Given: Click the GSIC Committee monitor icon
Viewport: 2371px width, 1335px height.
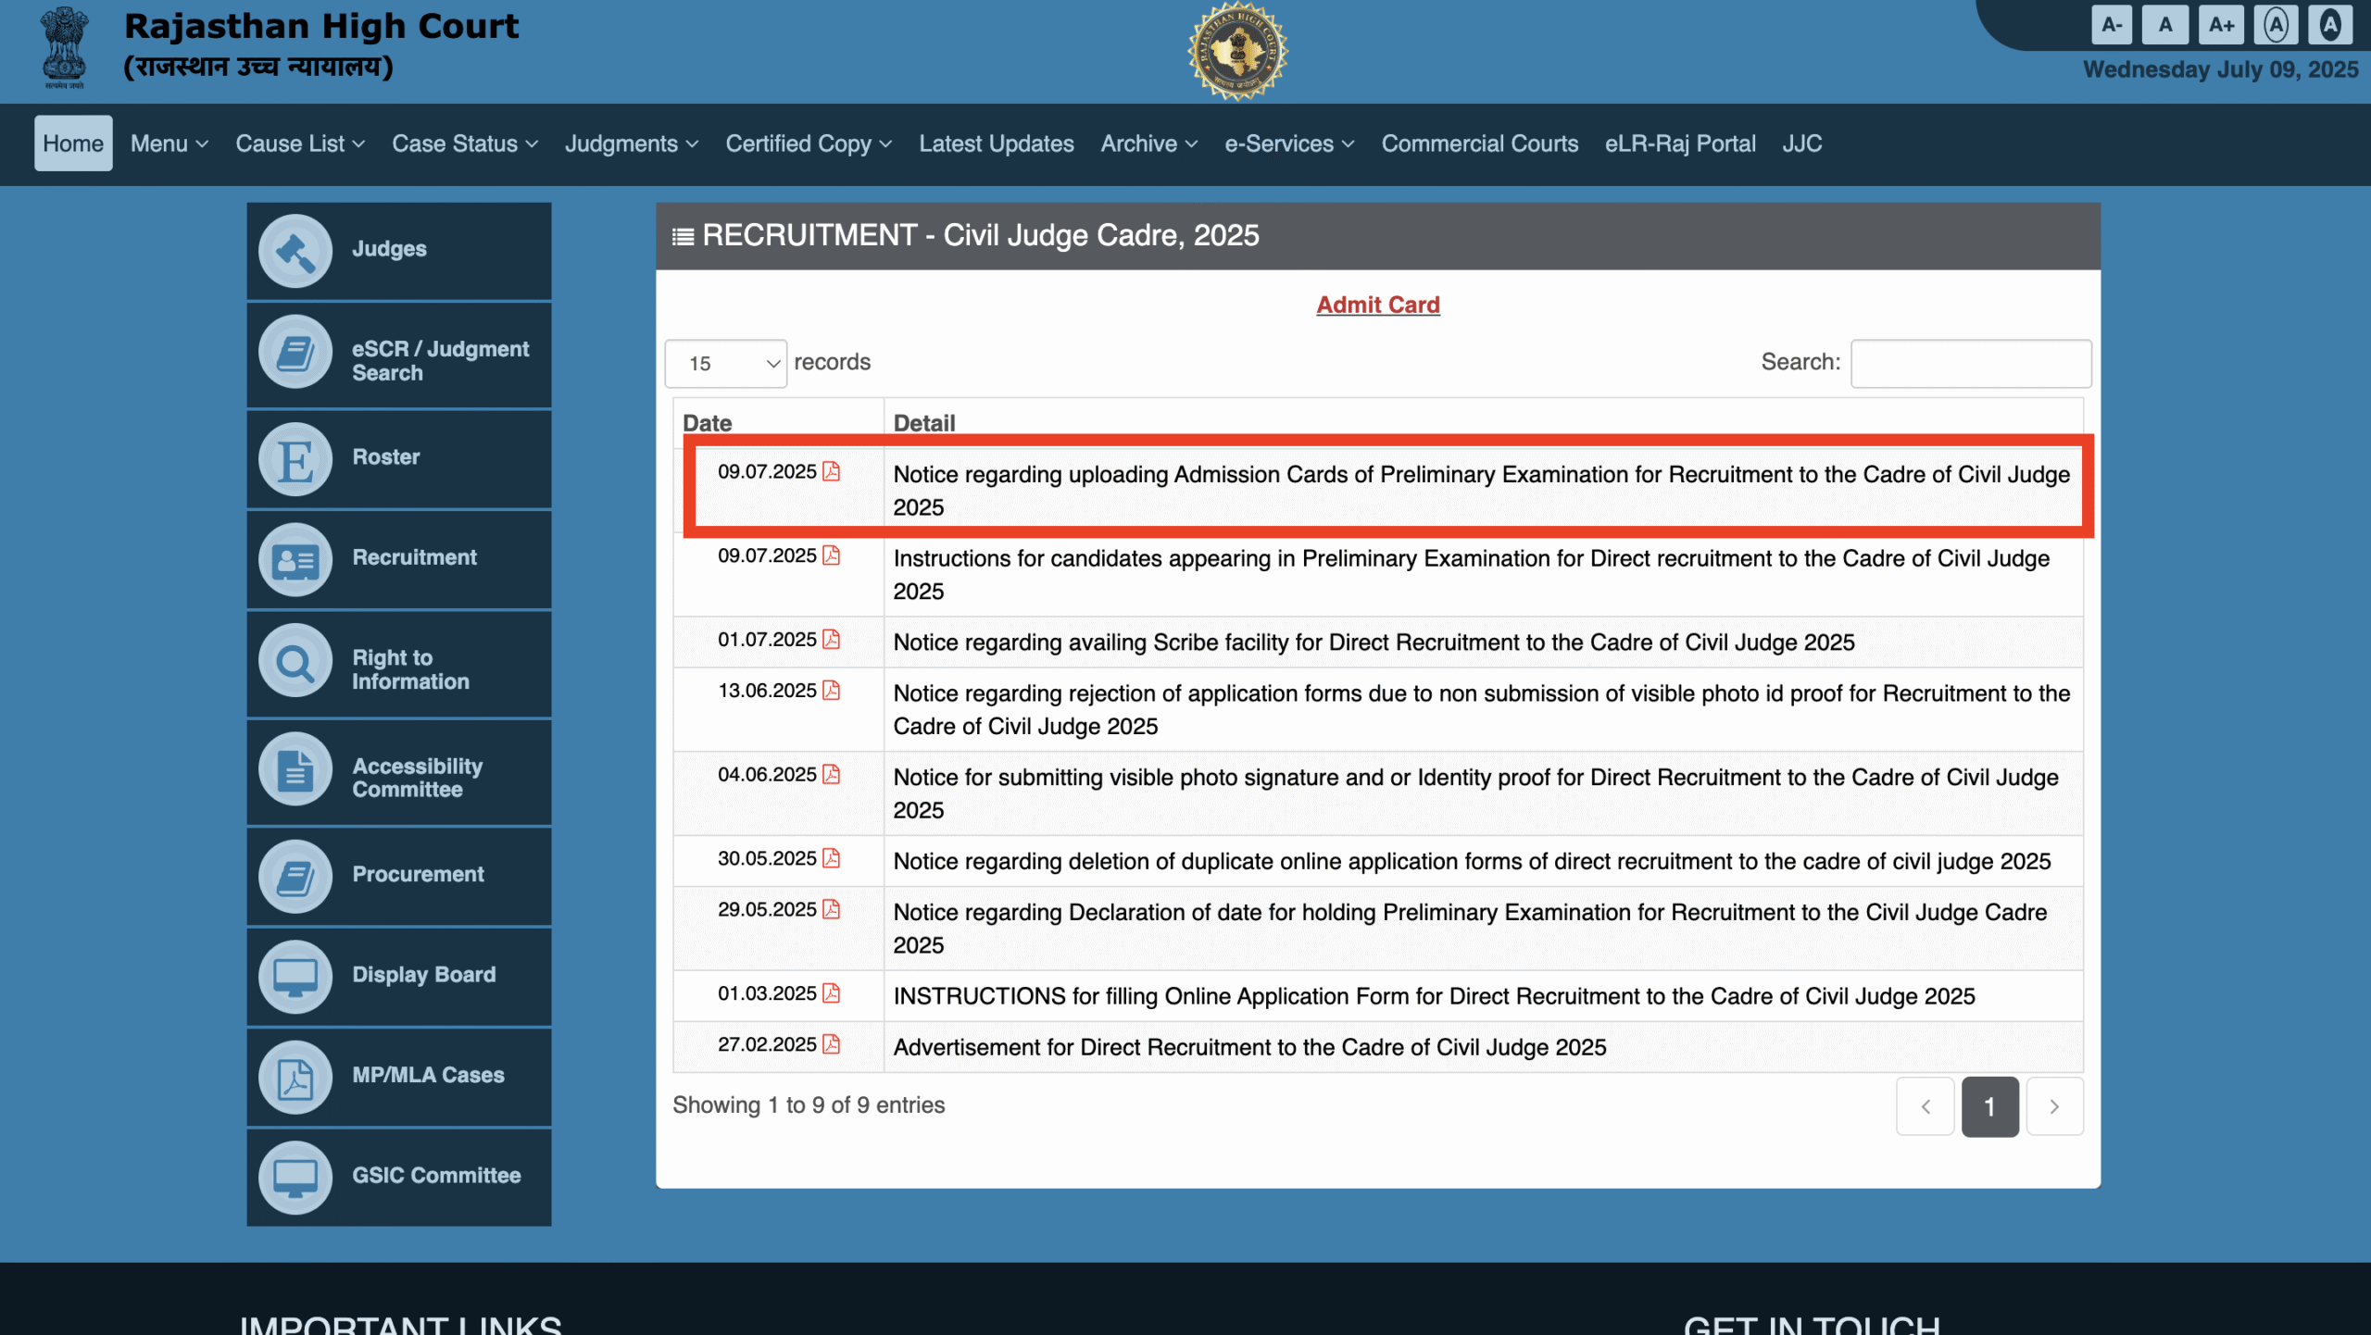Looking at the screenshot, I should coord(295,1178).
